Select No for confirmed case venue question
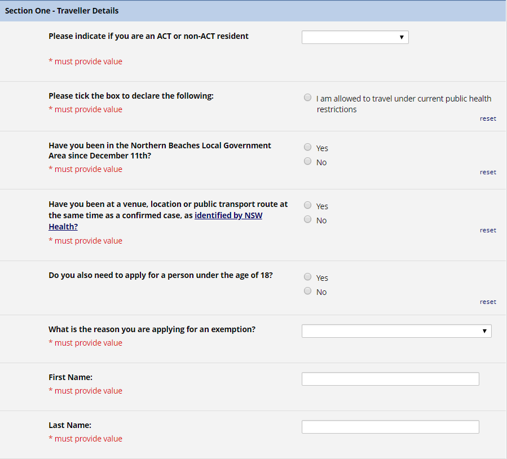The height and width of the screenshot is (459, 507). pos(307,219)
